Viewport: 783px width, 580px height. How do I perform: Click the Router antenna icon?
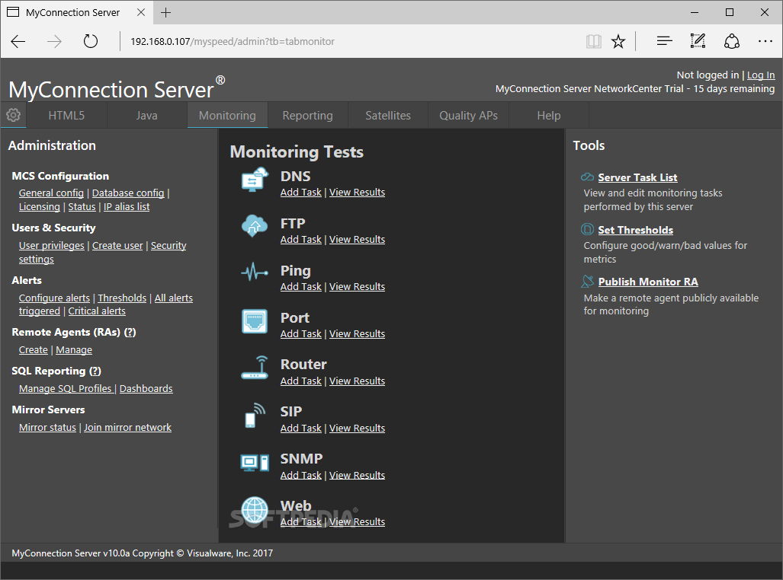255,368
